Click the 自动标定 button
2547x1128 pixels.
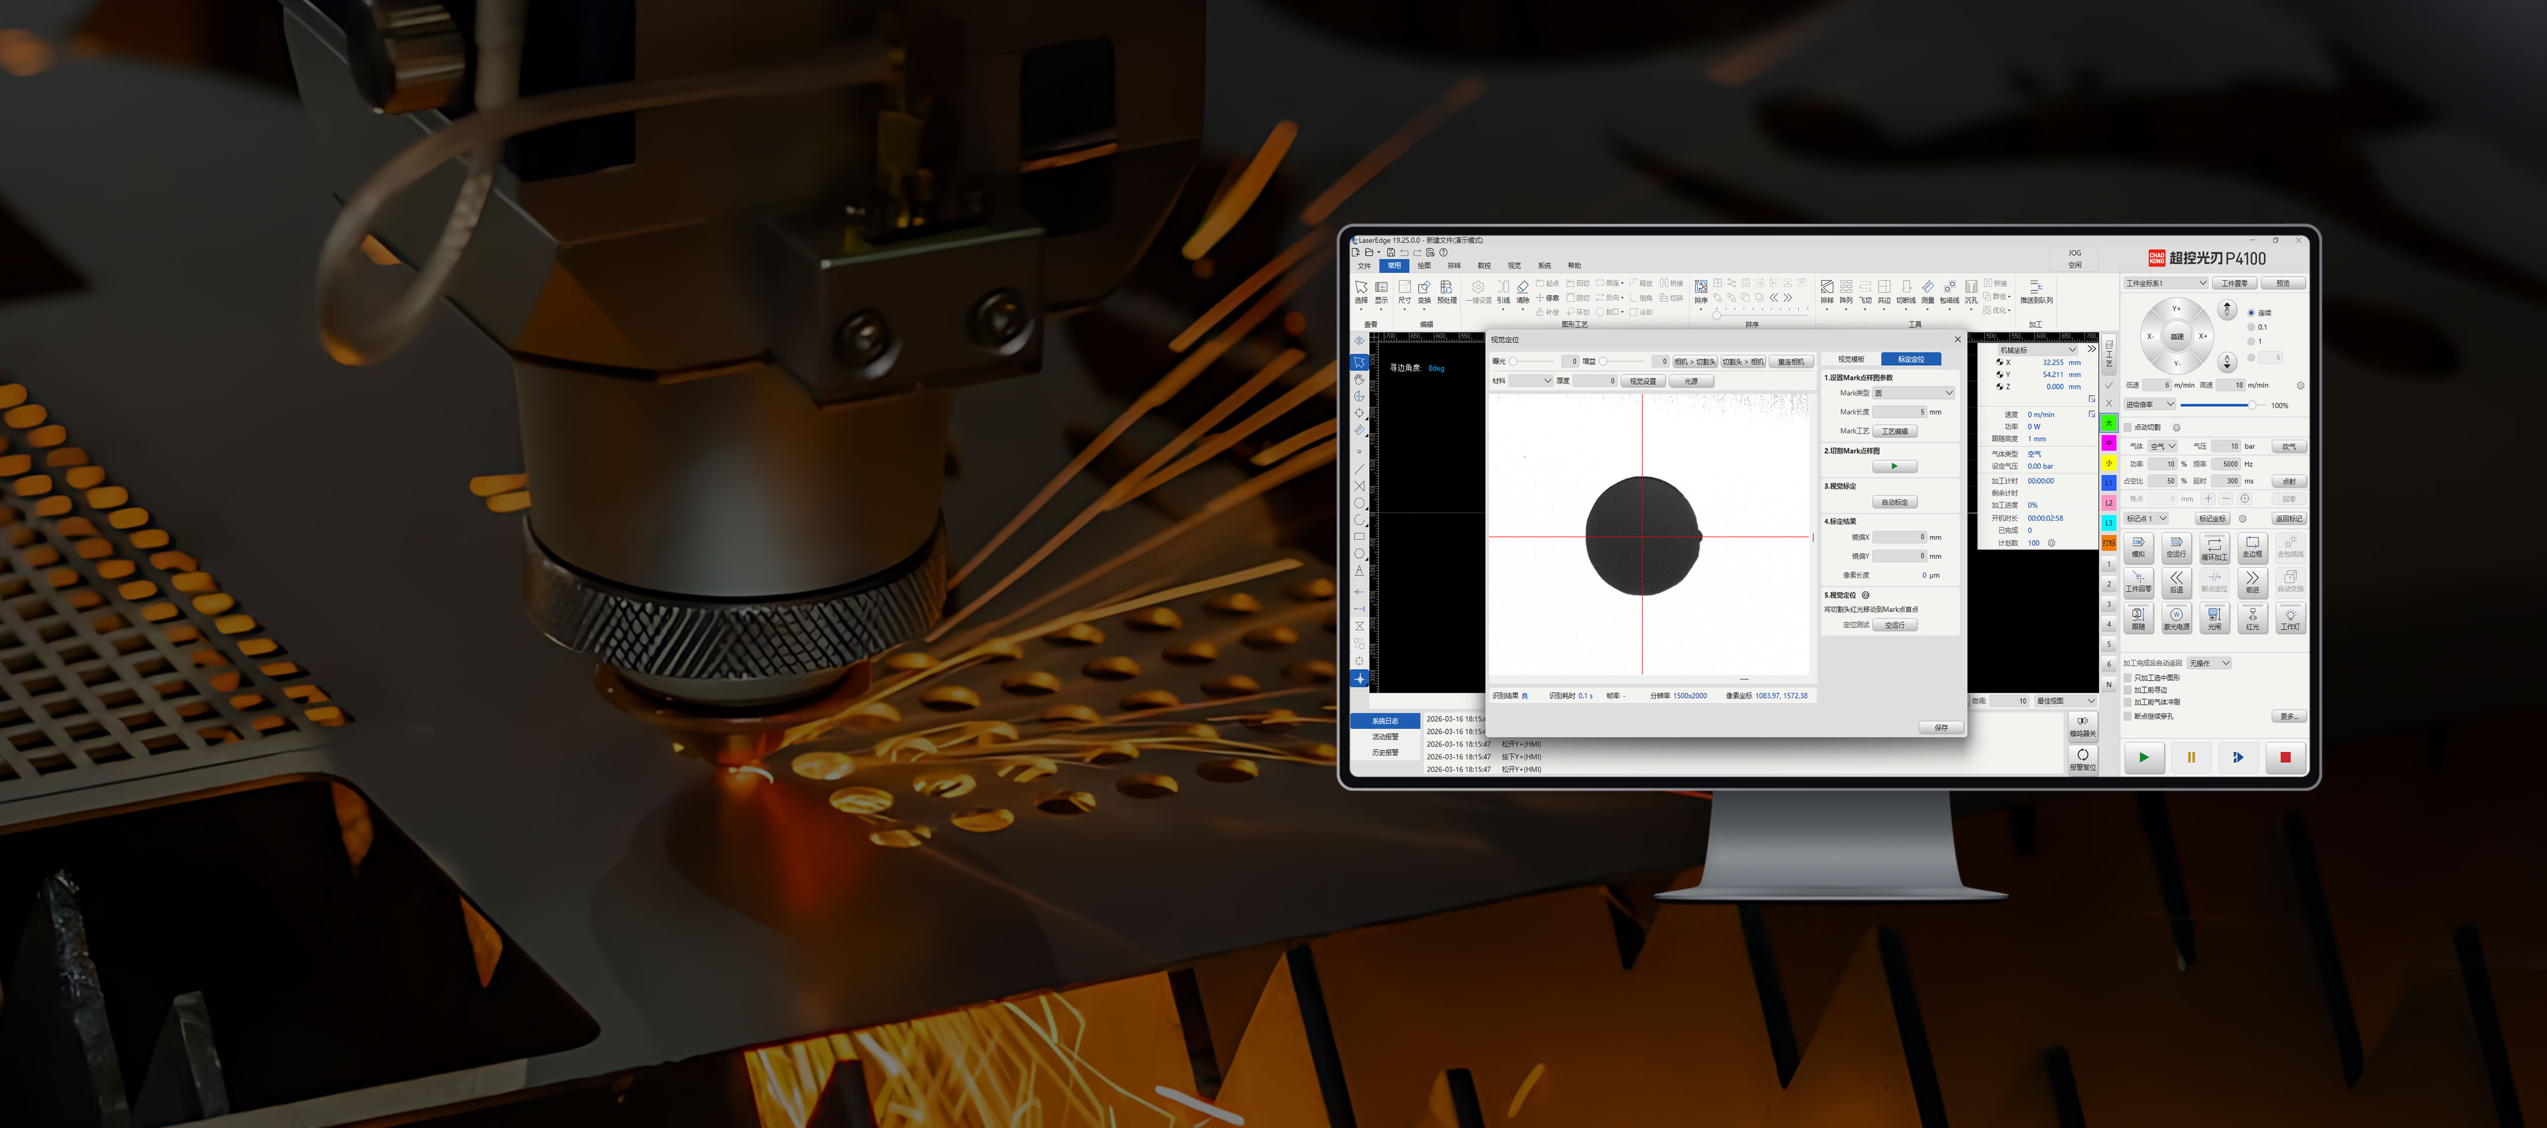tap(1895, 502)
